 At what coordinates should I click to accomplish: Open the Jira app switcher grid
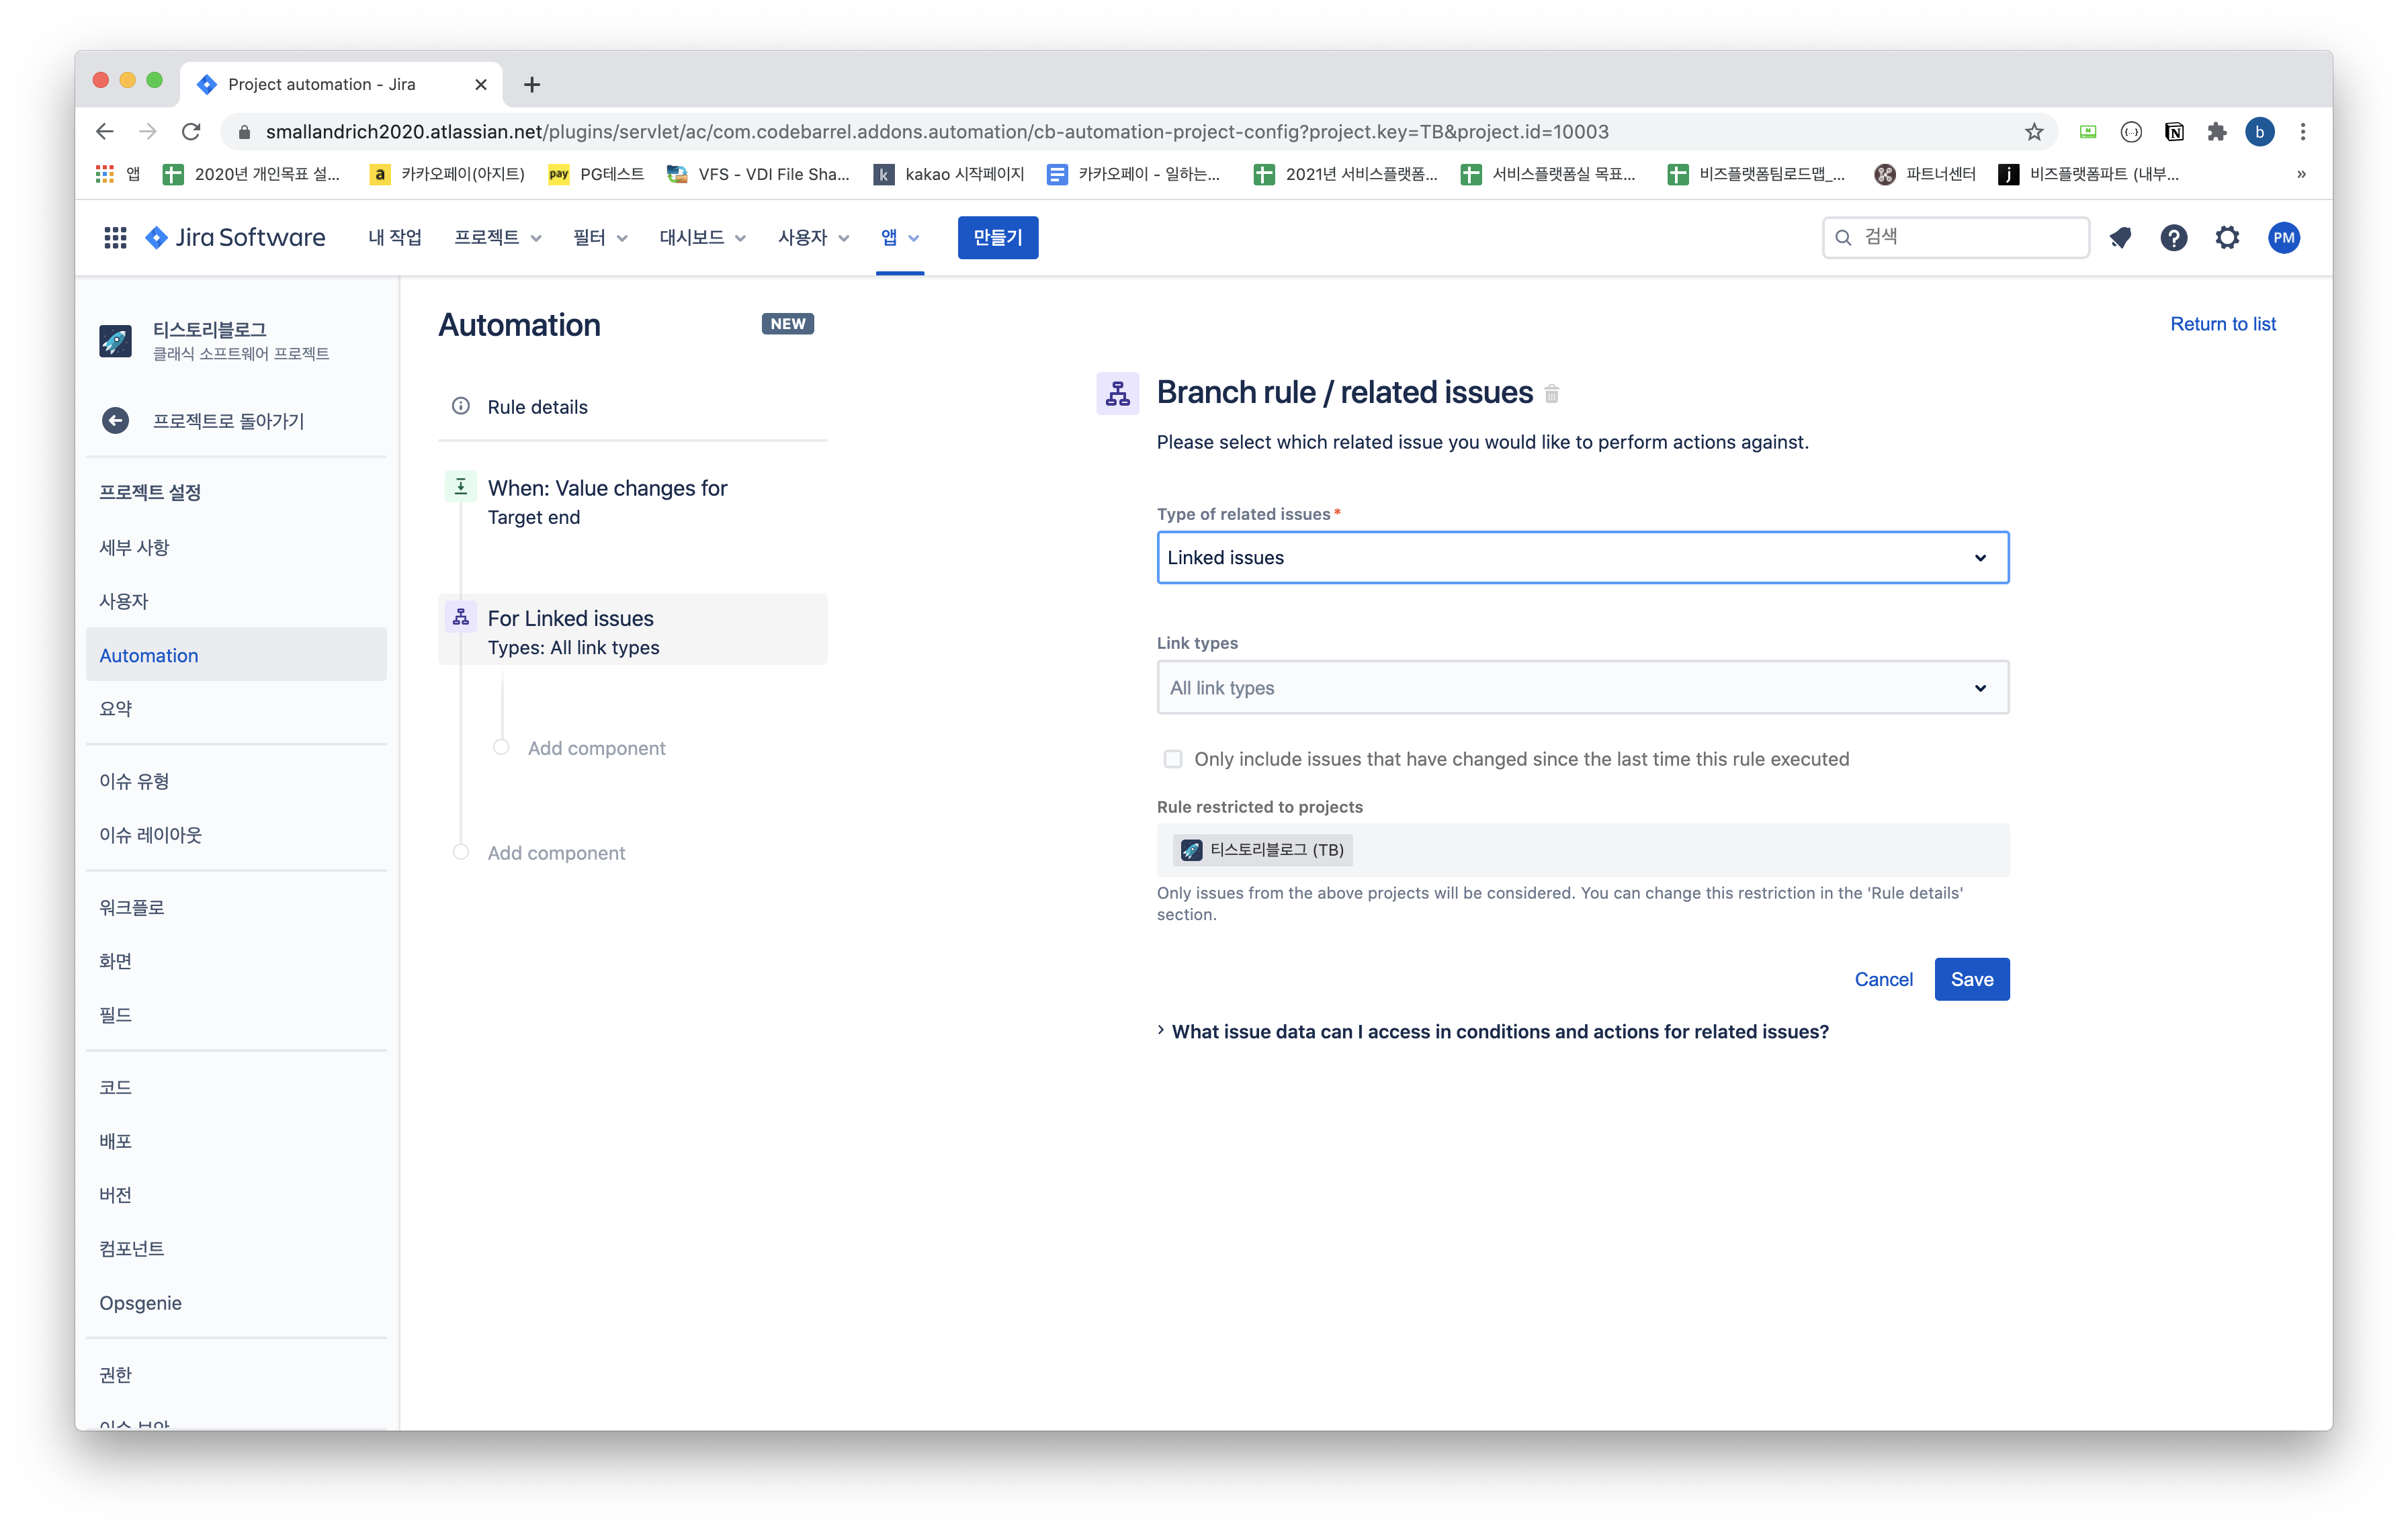coord(115,238)
